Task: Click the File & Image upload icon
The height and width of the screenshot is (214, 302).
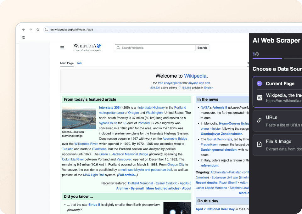Action: point(260,144)
